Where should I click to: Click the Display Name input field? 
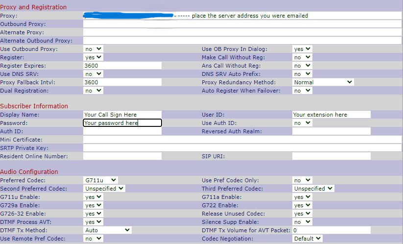(122, 115)
